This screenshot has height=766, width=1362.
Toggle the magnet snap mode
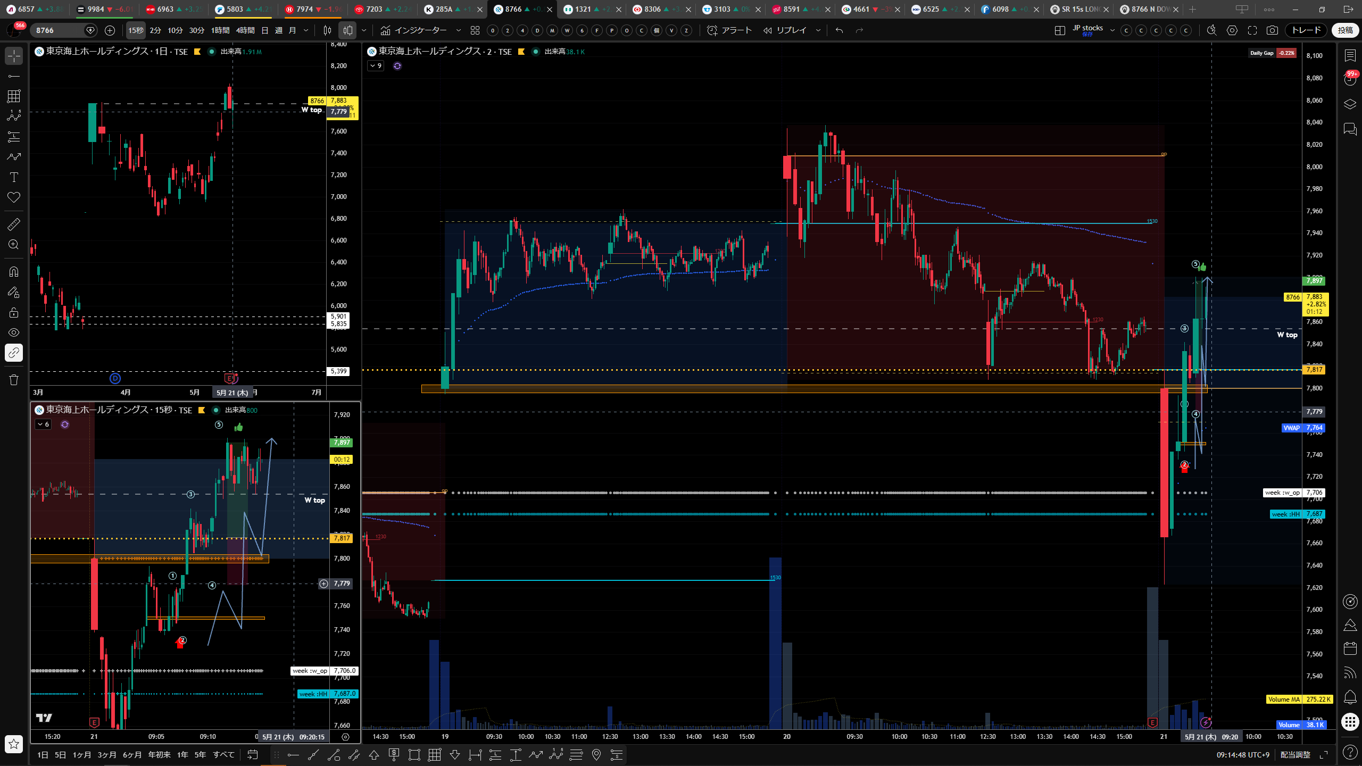tap(14, 272)
